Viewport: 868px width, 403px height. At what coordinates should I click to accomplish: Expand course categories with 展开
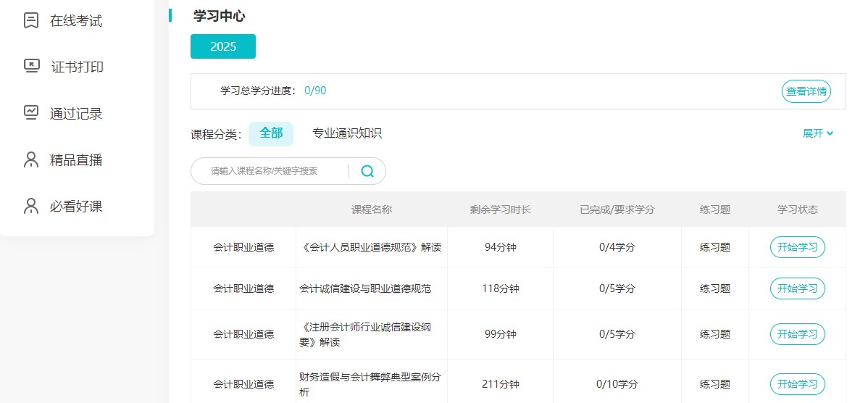817,133
